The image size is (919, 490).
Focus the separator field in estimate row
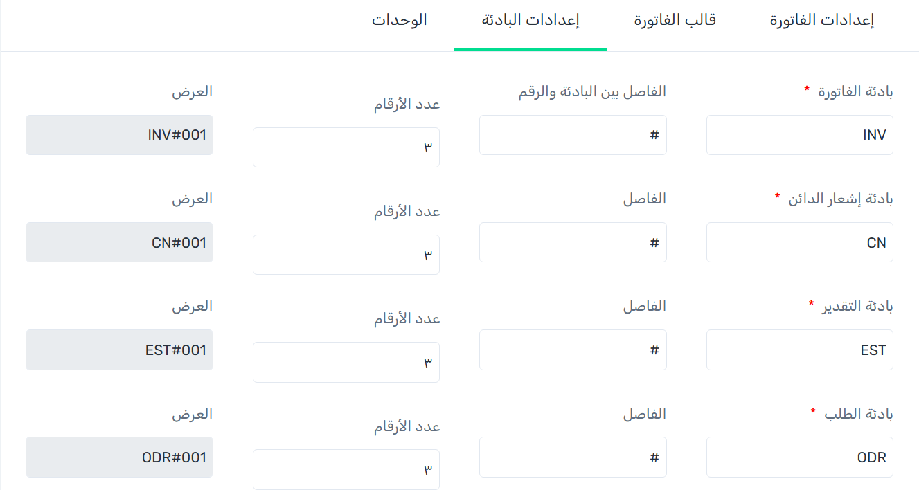click(x=573, y=350)
